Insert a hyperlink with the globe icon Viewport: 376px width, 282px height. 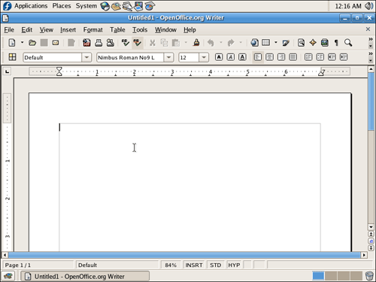(x=254, y=43)
